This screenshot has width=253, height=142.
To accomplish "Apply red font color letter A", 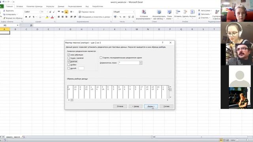I will (52, 17).
